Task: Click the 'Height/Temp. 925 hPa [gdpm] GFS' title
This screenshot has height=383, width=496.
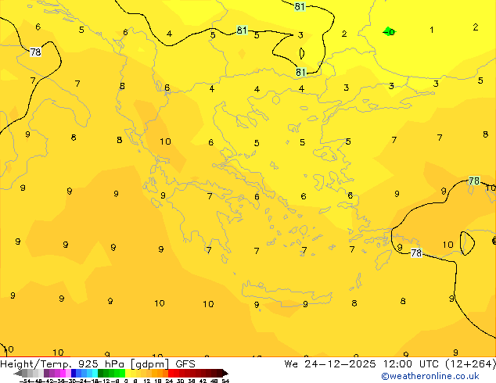Action: 98,363
